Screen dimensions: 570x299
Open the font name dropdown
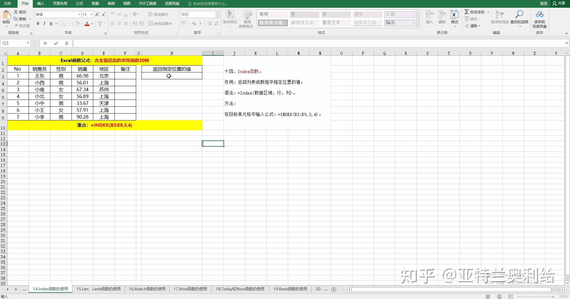click(x=79, y=14)
